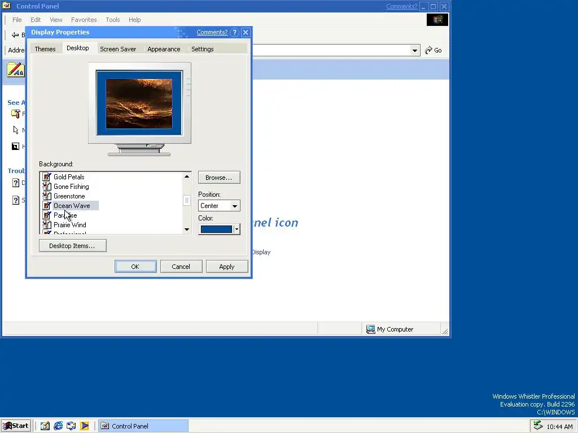Click the blue desktop color swatch
This screenshot has height=433, width=578.
point(216,229)
